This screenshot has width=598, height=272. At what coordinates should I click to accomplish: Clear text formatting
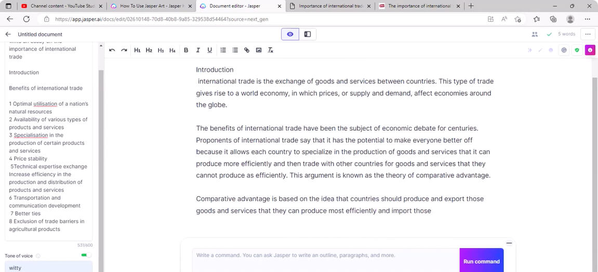click(x=271, y=50)
